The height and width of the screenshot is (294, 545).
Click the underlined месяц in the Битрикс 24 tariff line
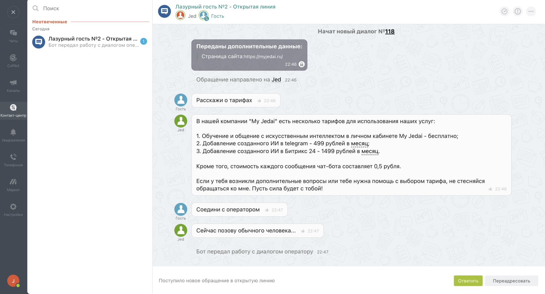pyautogui.click(x=370, y=151)
